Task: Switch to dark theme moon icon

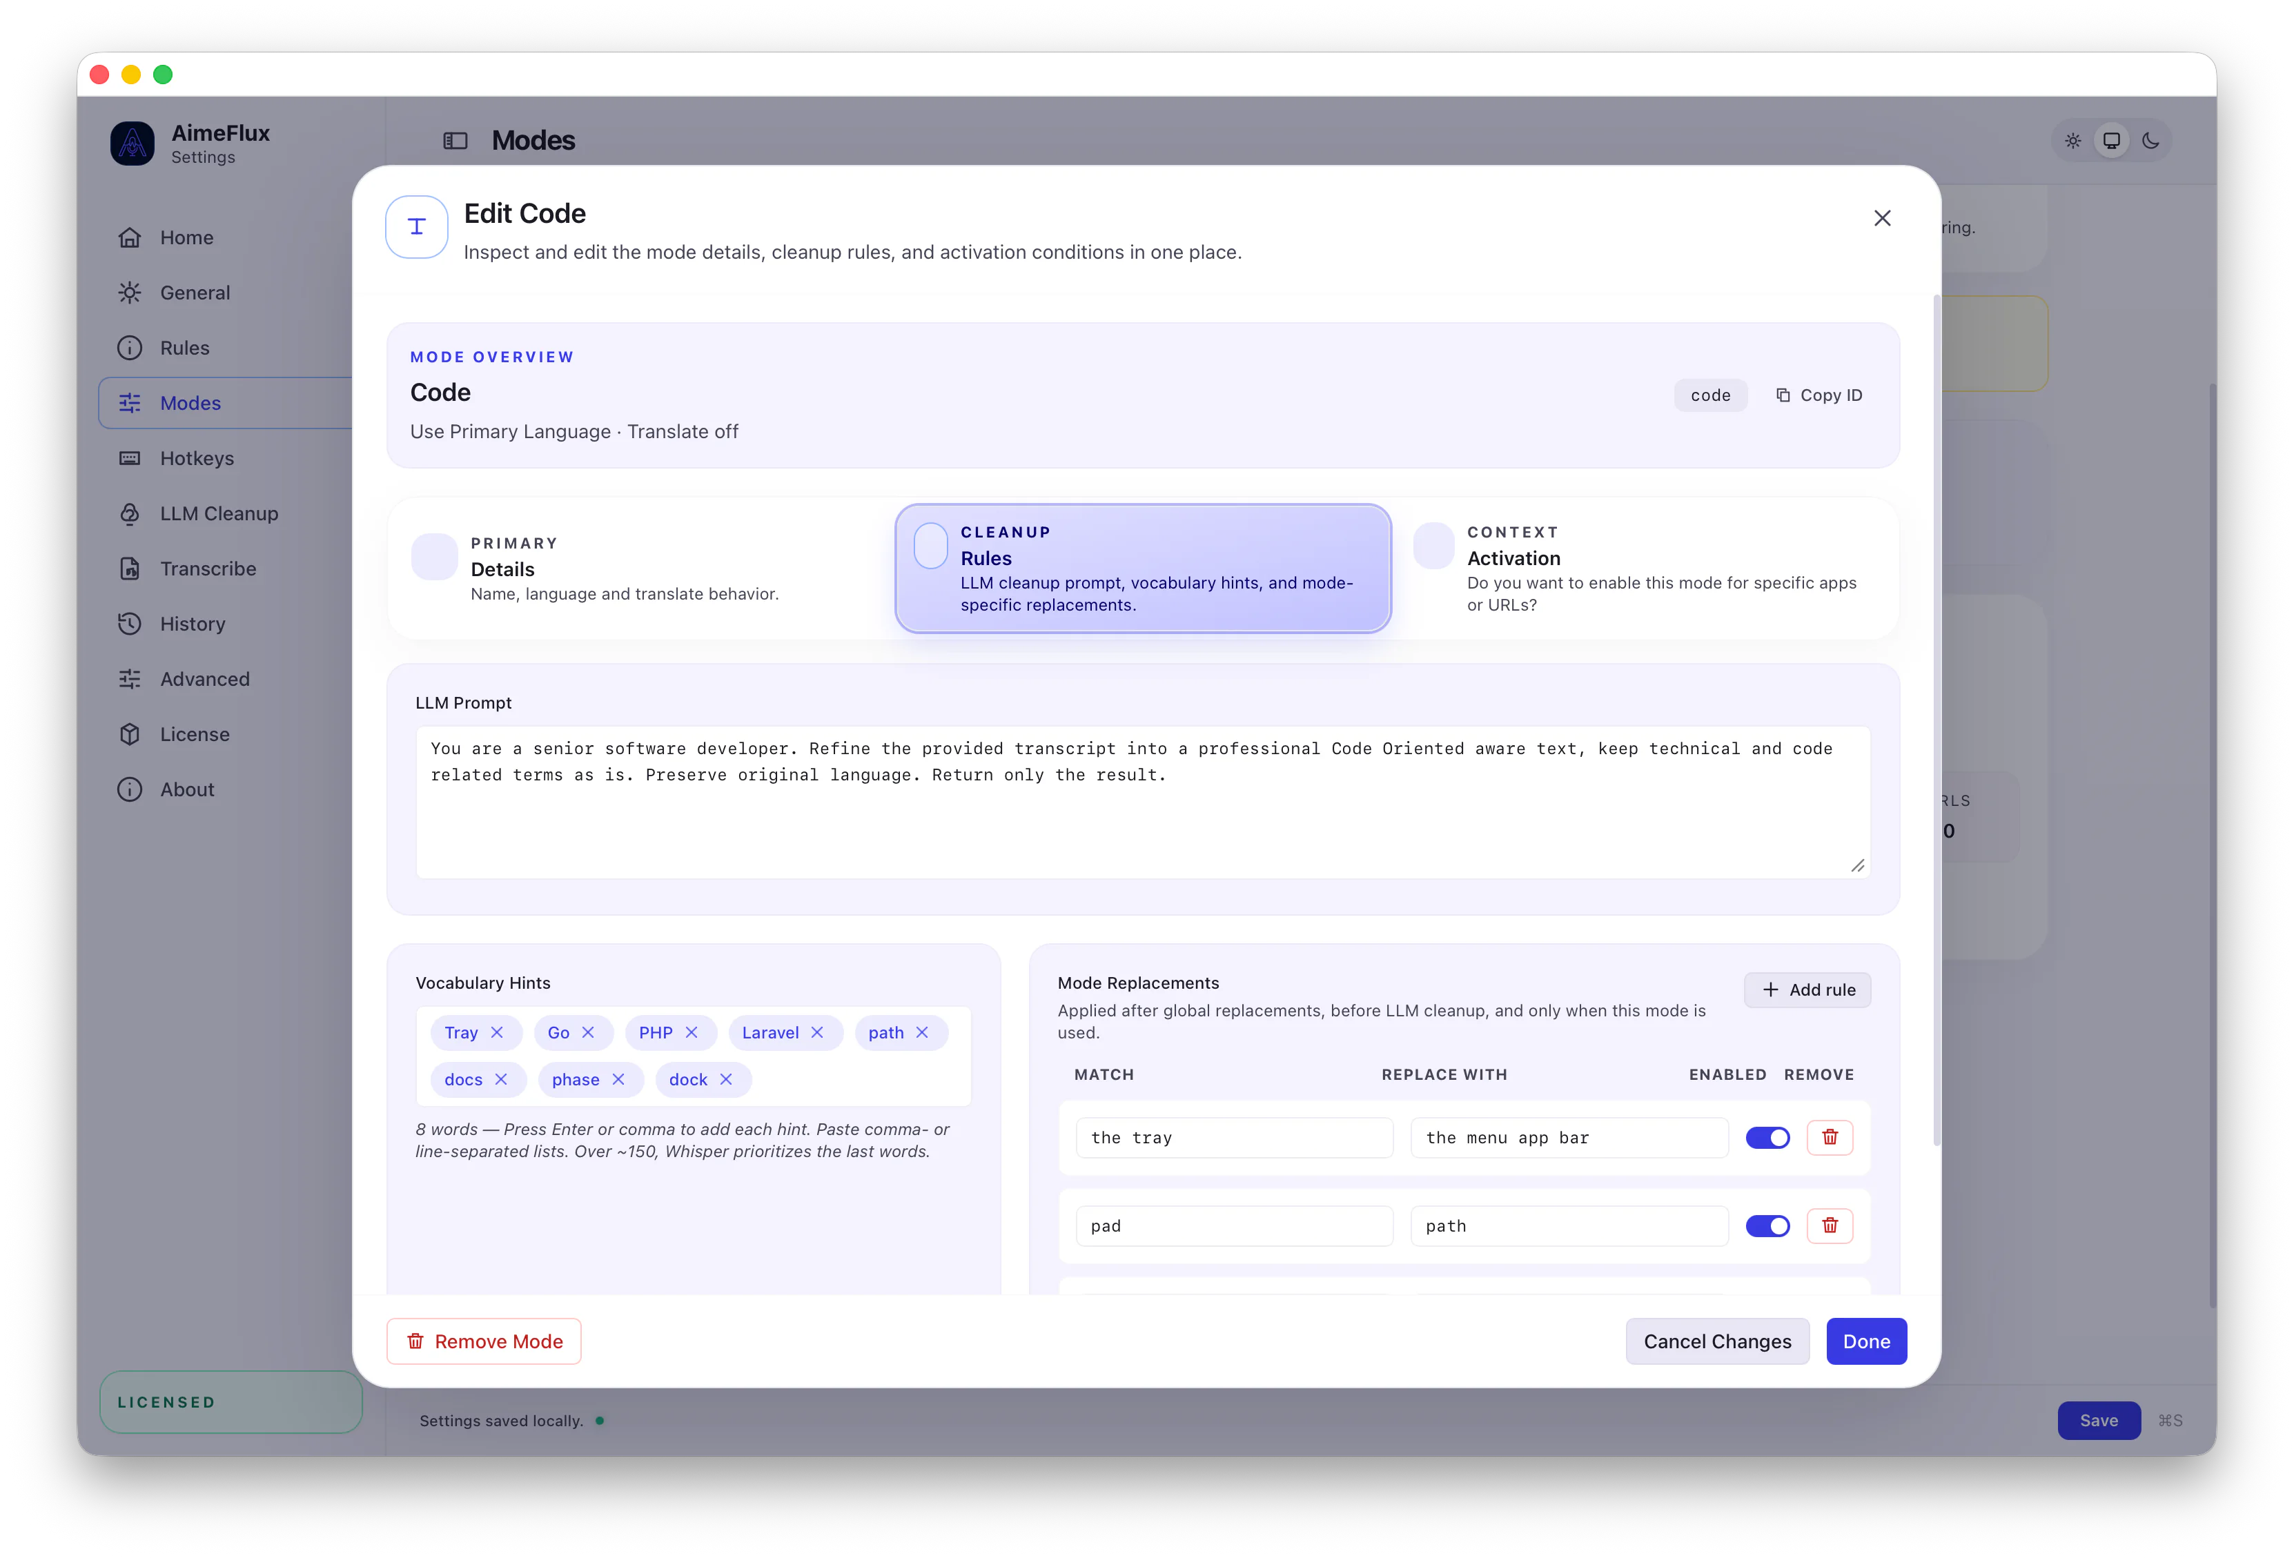Action: click(x=2150, y=141)
